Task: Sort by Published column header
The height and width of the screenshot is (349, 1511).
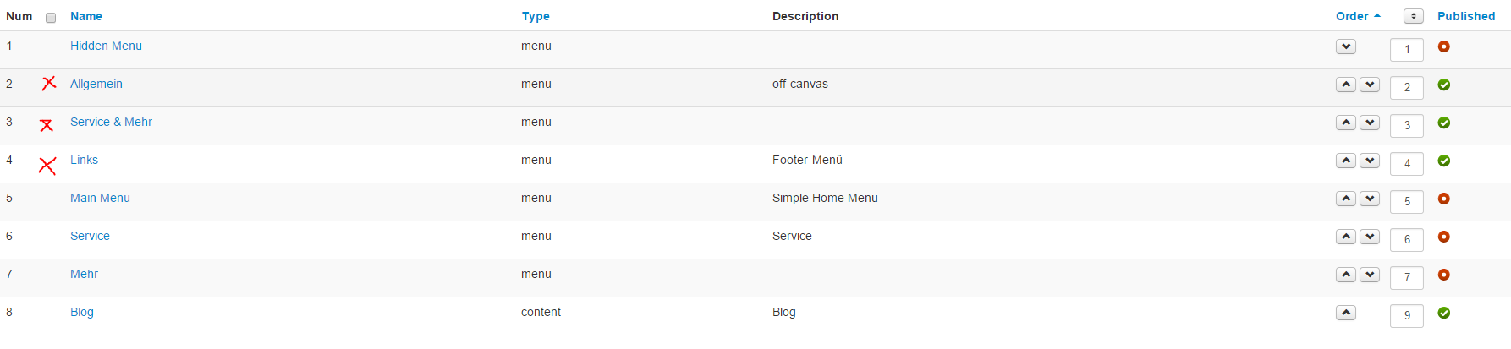Action: [x=1466, y=16]
